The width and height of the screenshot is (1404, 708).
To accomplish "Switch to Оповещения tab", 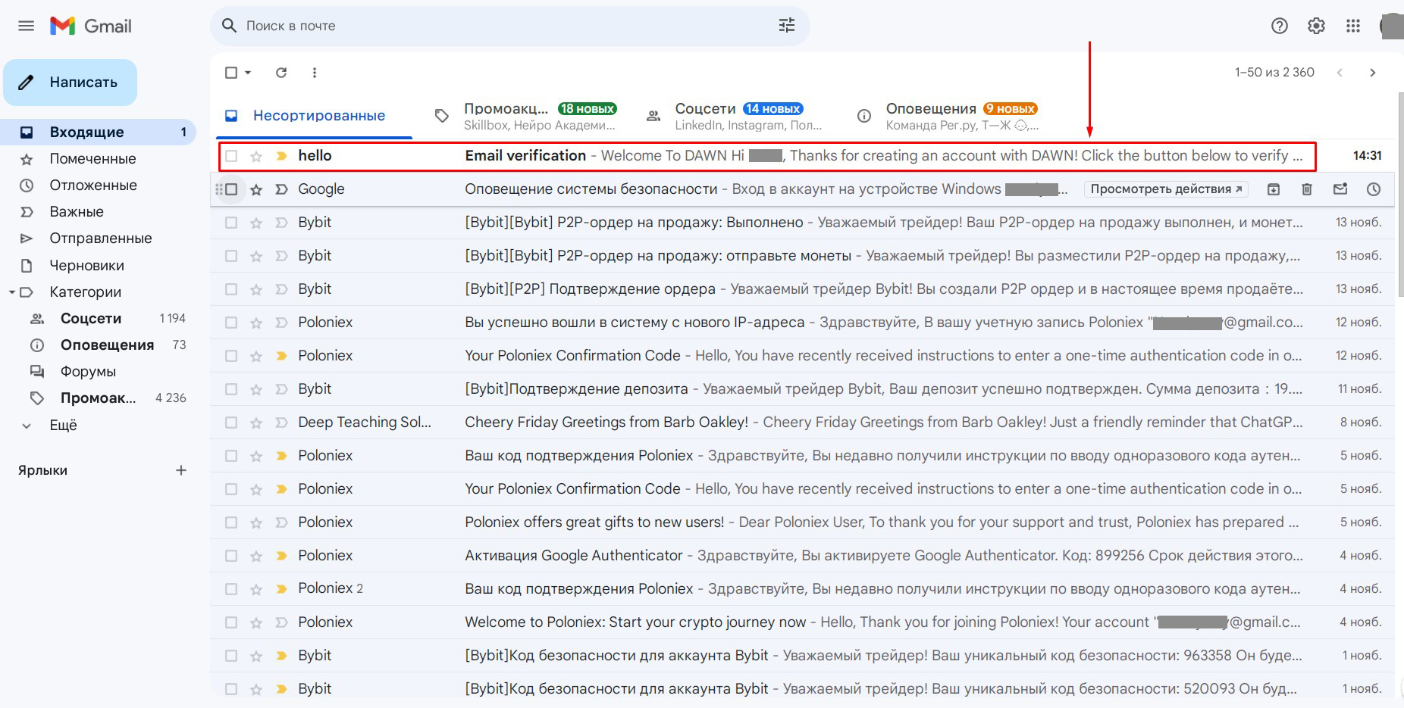I will point(948,116).
